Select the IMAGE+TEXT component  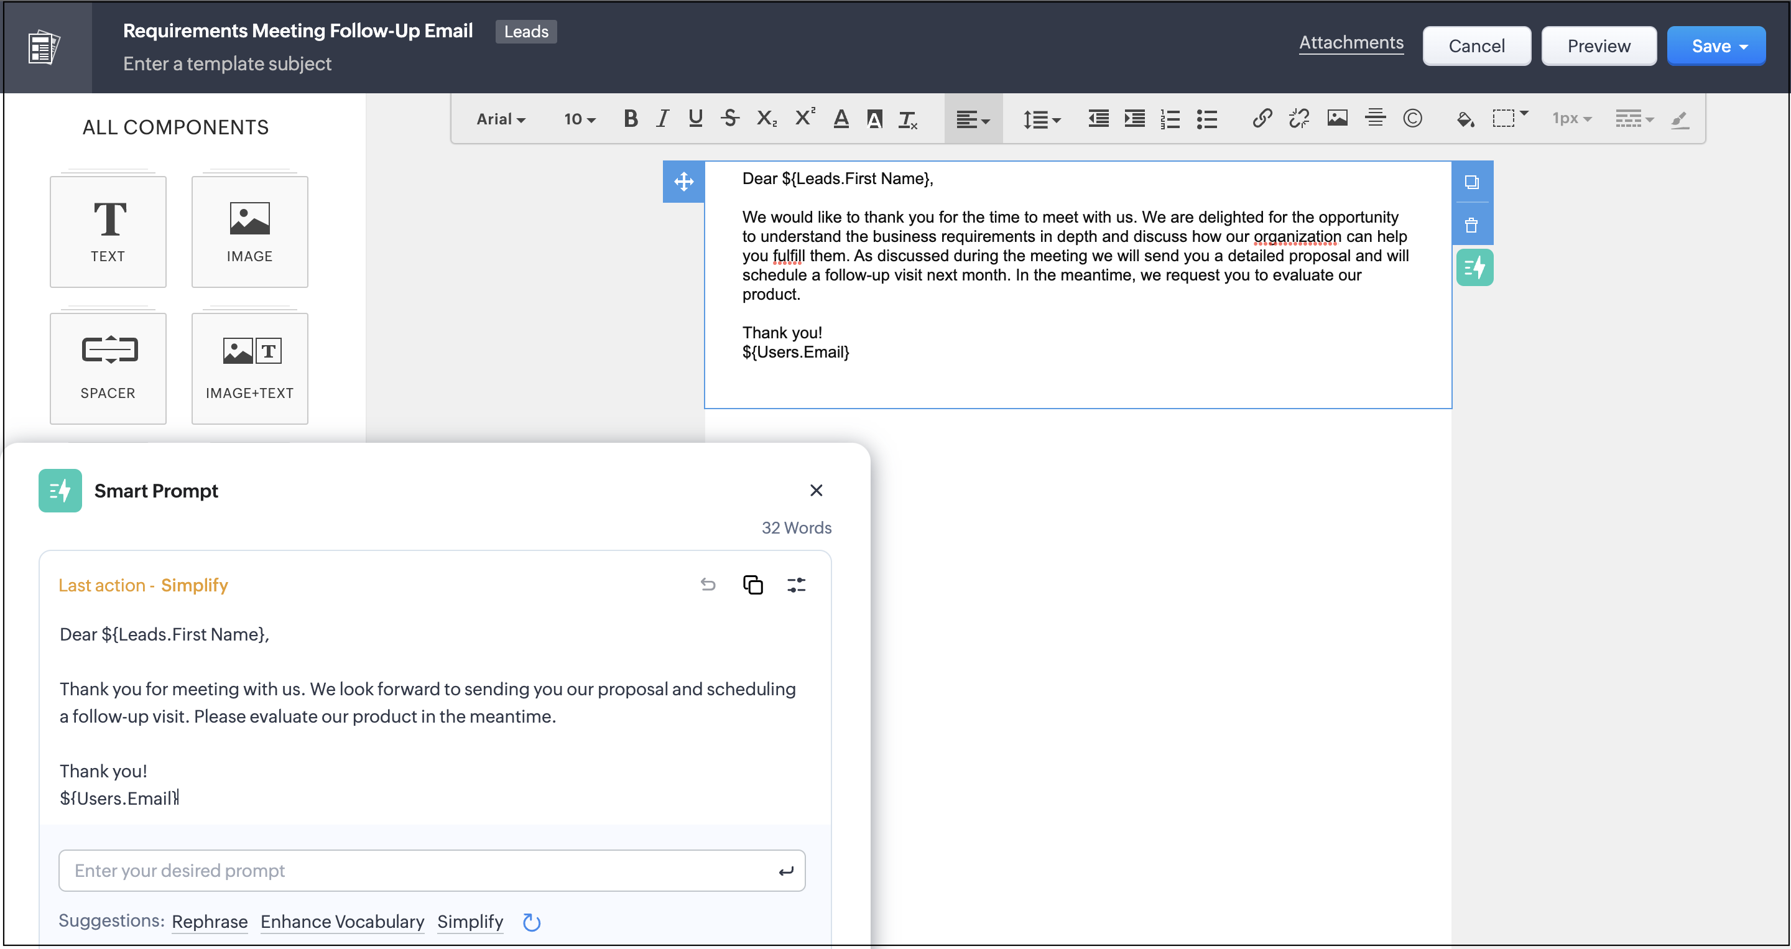pos(249,369)
